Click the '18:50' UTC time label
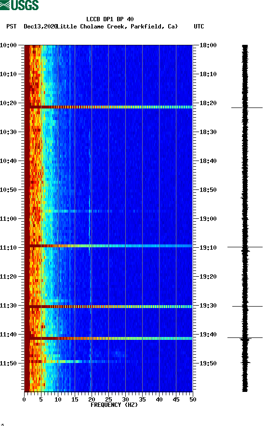 tap(208, 190)
